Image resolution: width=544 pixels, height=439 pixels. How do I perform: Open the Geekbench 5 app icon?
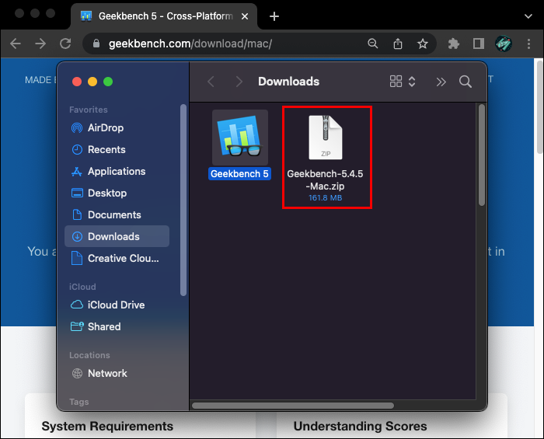tap(239, 138)
